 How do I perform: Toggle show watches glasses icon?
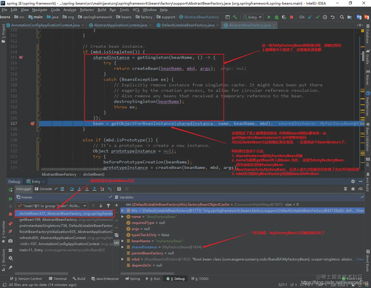[x=117, y=243]
